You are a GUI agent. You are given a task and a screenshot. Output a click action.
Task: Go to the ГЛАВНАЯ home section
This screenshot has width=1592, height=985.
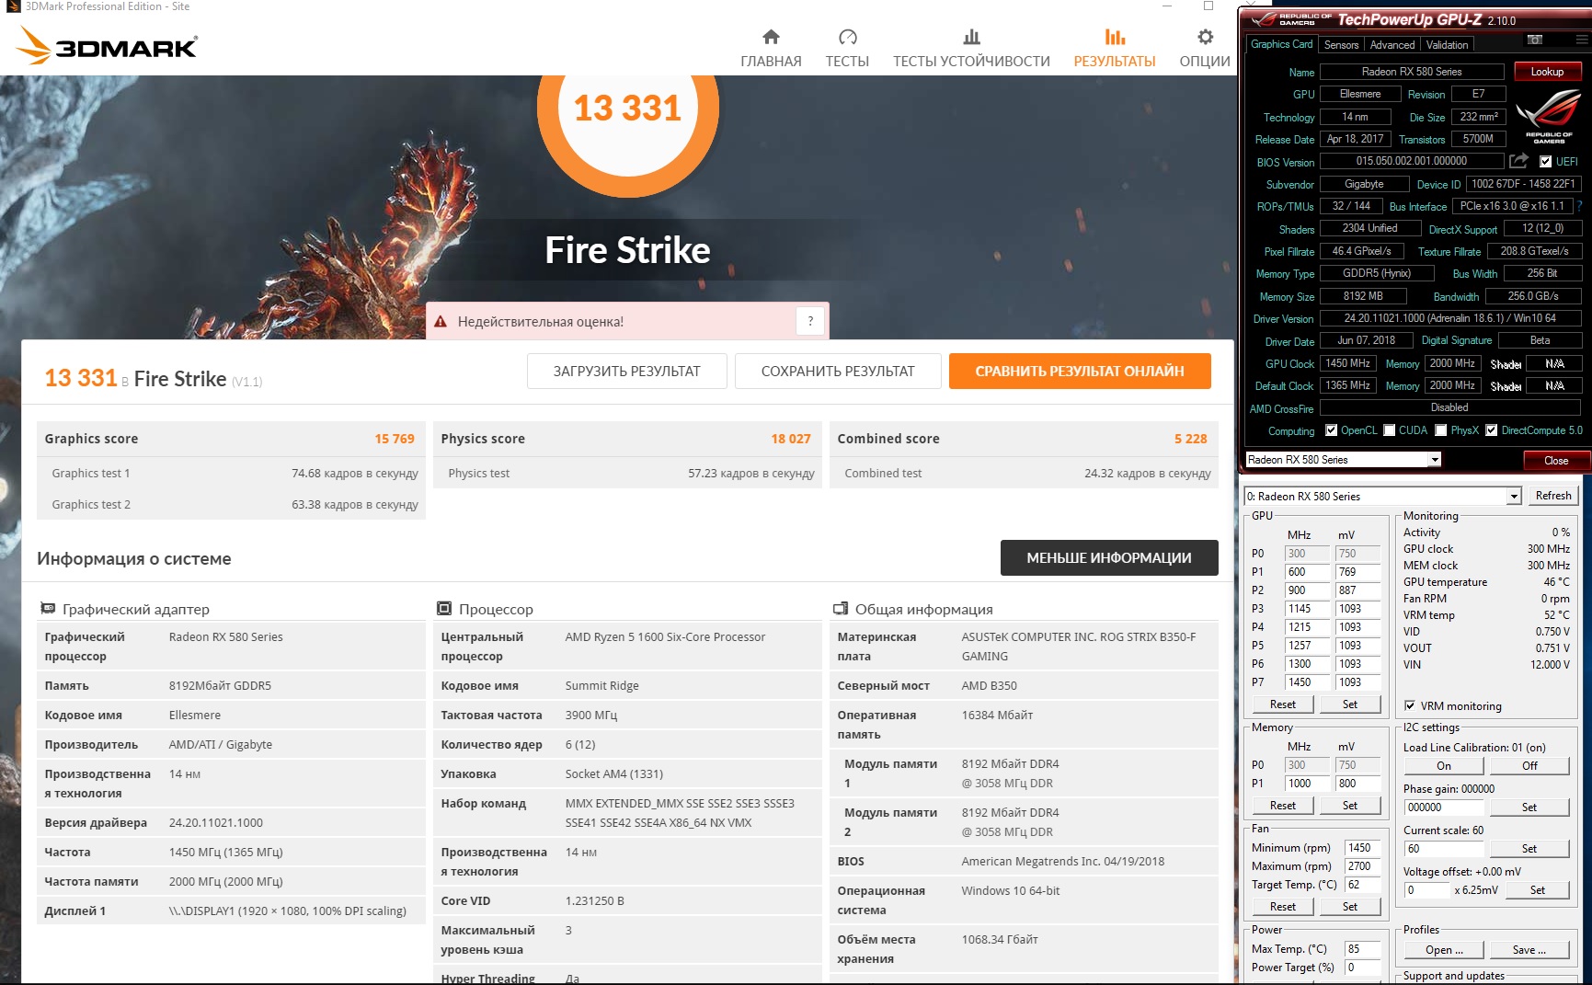pyautogui.click(x=771, y=48)
